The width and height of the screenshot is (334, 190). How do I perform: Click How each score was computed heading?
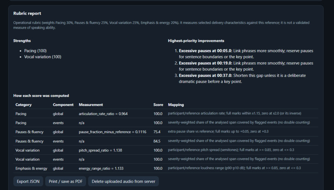tap(41, 96)
